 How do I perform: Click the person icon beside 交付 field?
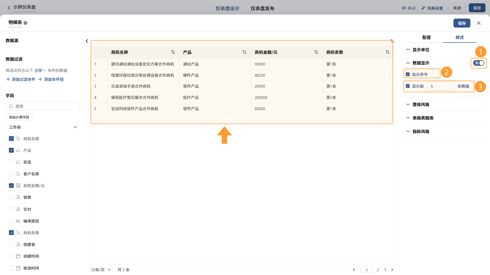(x=18, y=209)
